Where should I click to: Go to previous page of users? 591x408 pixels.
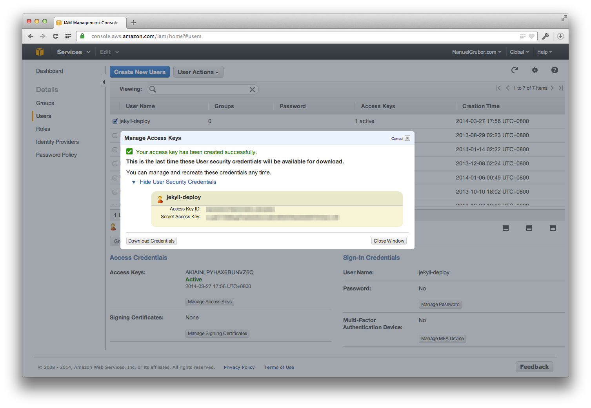point(507,88)
